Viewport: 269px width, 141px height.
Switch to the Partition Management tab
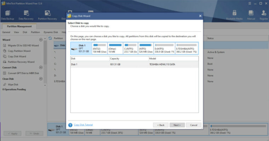[19, 27]
